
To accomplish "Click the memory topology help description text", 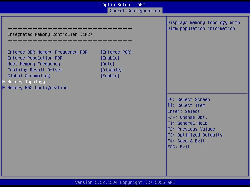I will pyautogui.click(x=203, y=25).
